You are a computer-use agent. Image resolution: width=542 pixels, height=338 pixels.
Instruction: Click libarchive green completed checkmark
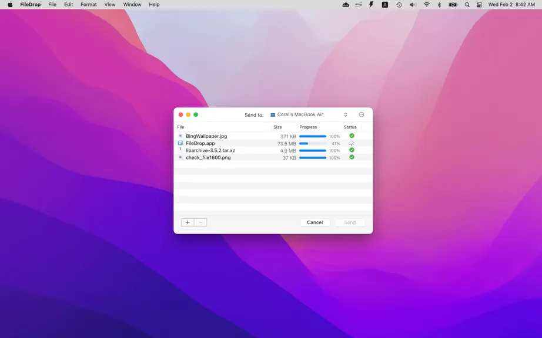352,150
